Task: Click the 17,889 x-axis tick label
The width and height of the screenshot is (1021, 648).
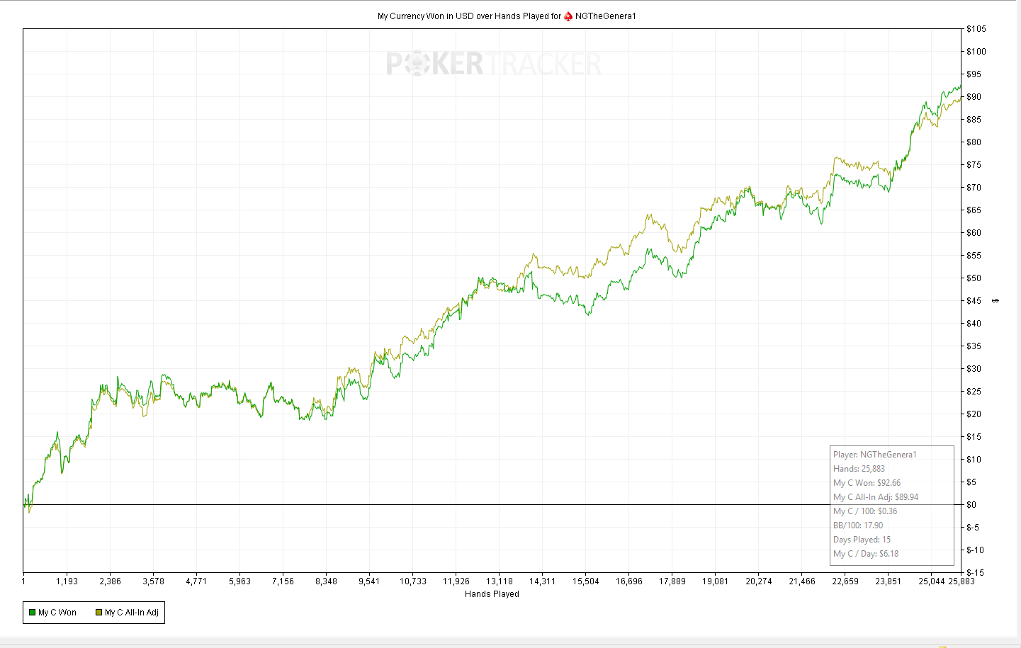Action: 672,581
